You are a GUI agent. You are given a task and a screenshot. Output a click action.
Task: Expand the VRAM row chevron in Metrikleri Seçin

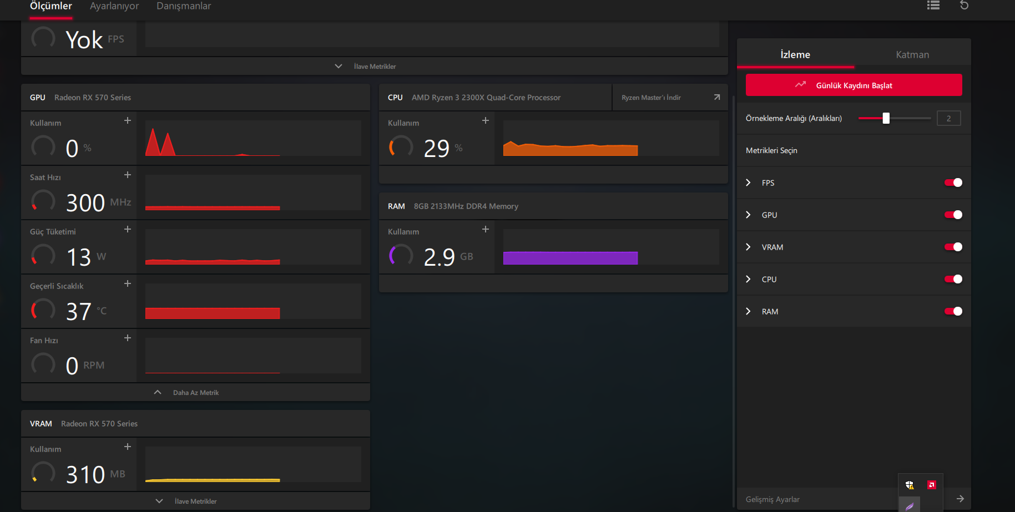point(748,247)
